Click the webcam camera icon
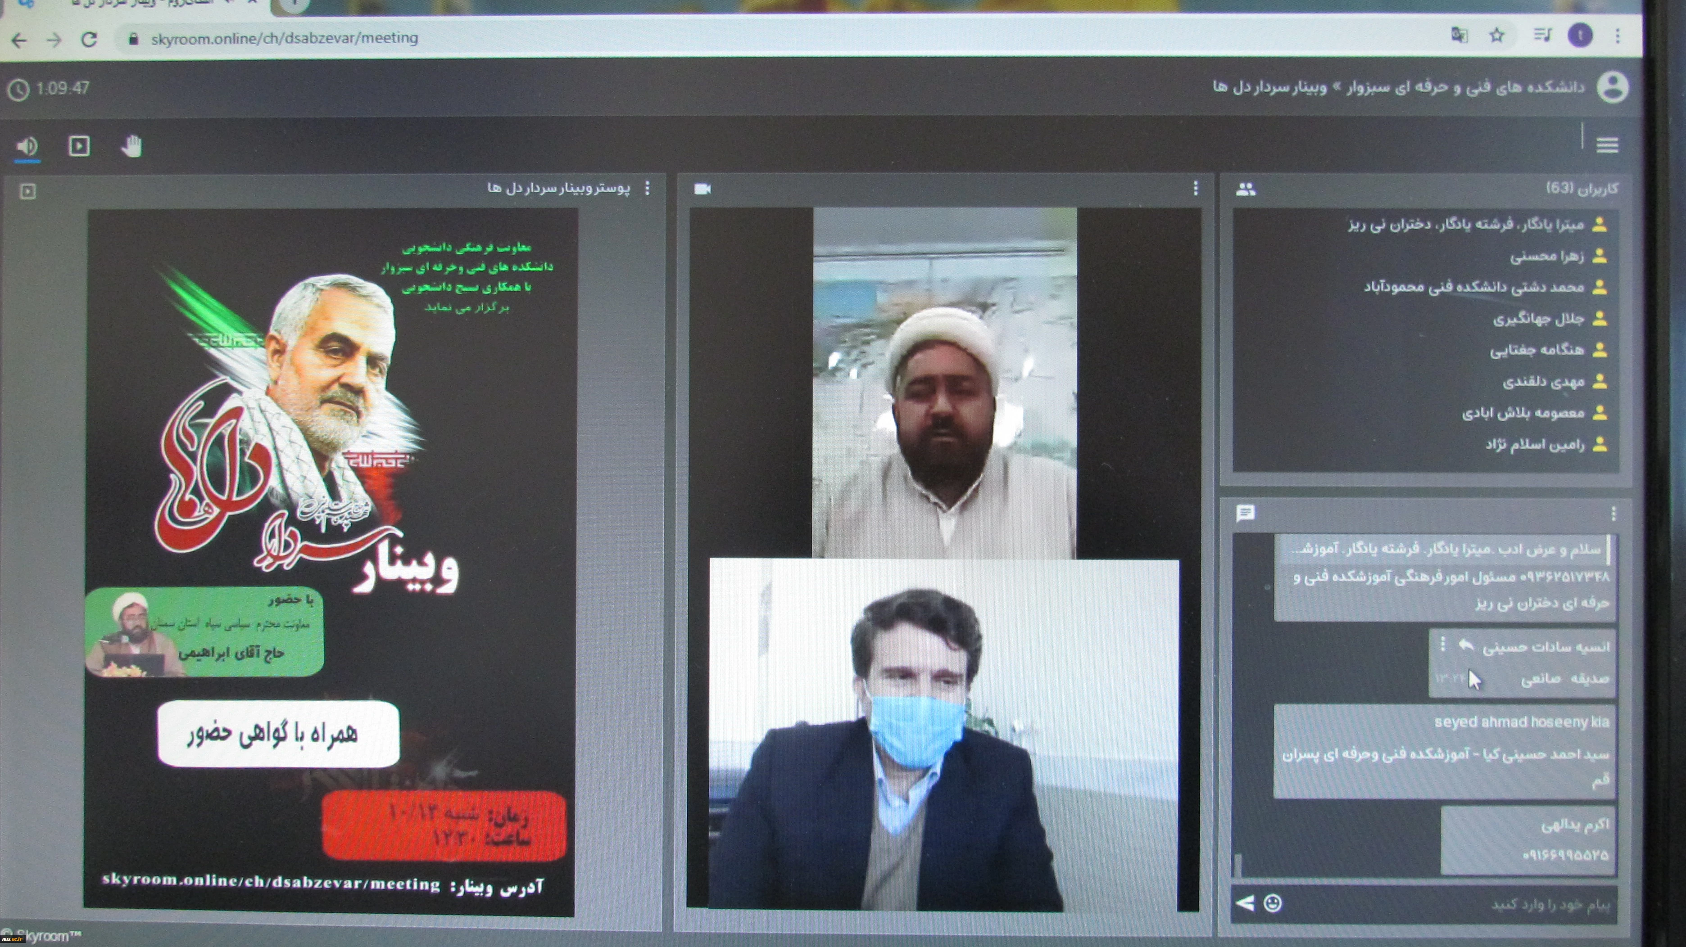The height and width of the screenshot is (947, 1686). 702,189
